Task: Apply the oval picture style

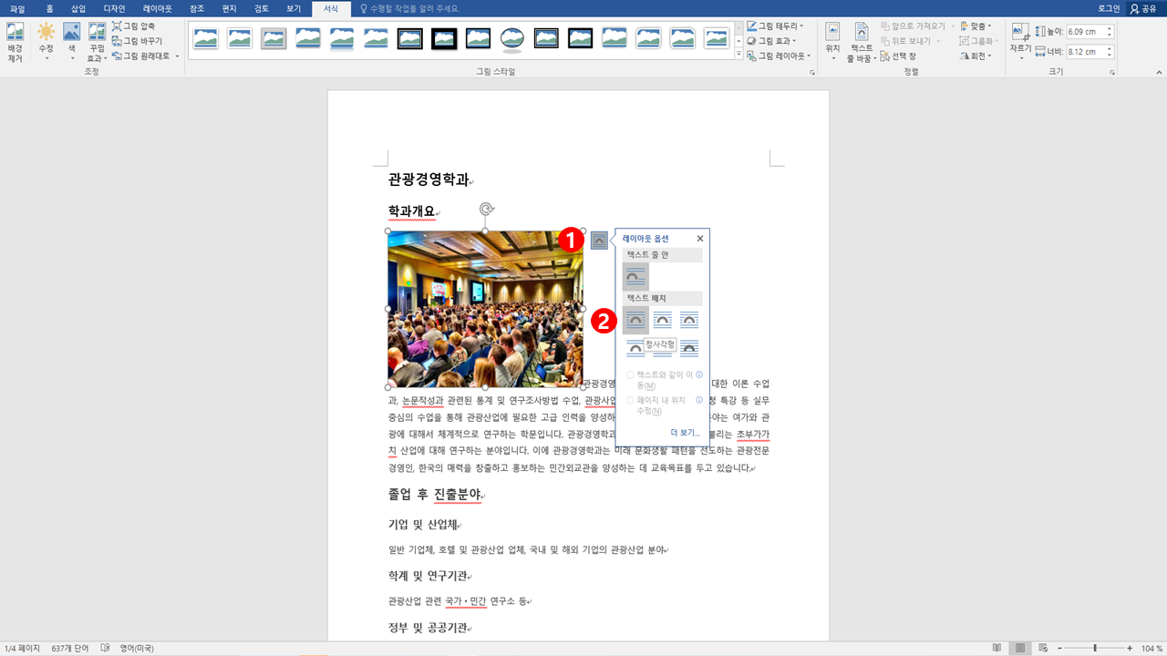Action: click(512, 38)
